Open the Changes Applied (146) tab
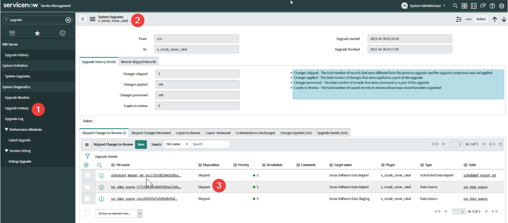Image resolution: width=508 pixels, height=223 pixels. 296,133
